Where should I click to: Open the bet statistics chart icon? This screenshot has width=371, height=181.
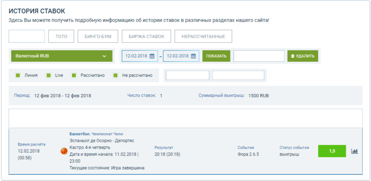click(354, 151)
